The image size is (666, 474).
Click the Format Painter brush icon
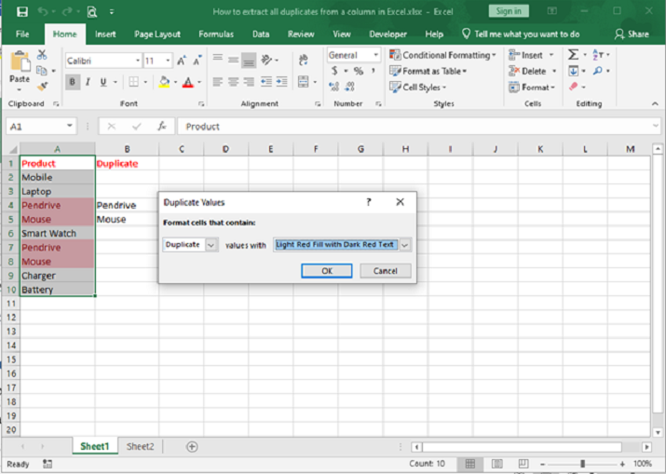pos(42,87)
